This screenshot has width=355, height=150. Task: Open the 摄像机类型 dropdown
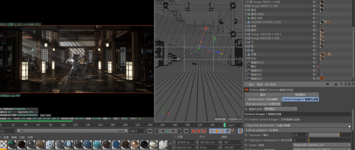point(280,109)
